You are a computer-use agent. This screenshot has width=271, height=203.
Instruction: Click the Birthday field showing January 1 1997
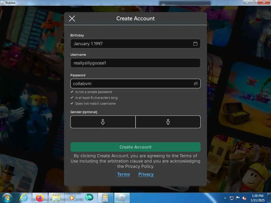(x=135, y=44)
